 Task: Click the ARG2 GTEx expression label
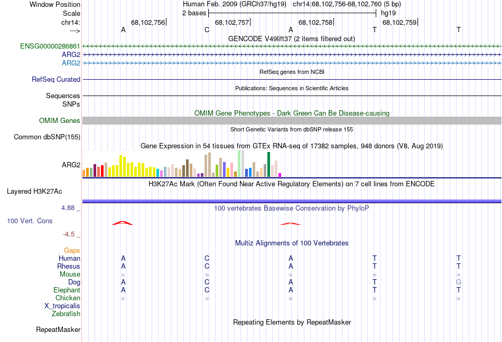click(71, 165)
